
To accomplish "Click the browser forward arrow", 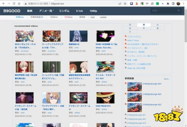I will click(9, 3).
